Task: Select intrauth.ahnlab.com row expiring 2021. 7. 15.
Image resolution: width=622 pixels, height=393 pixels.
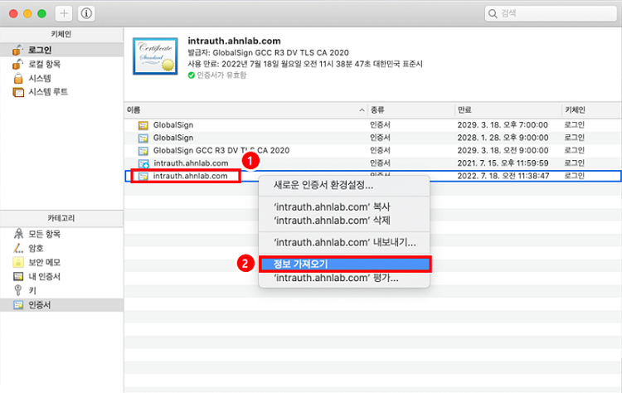Action: pos(373,163)
